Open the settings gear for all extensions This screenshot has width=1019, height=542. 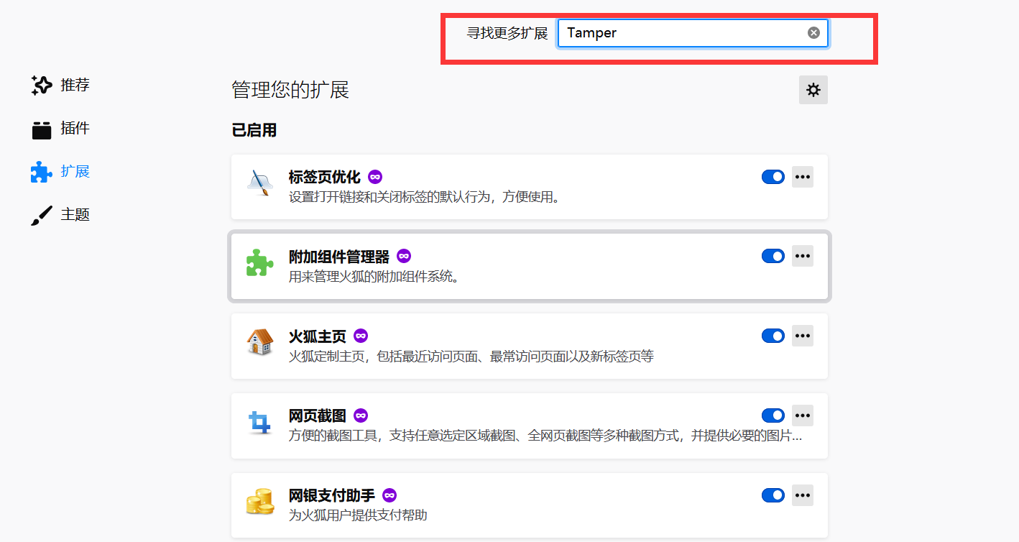[813, 90]
